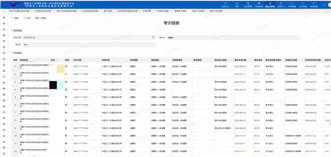Click the 关闭 button
Screen dimensions: 331x157
pos(27,18)
